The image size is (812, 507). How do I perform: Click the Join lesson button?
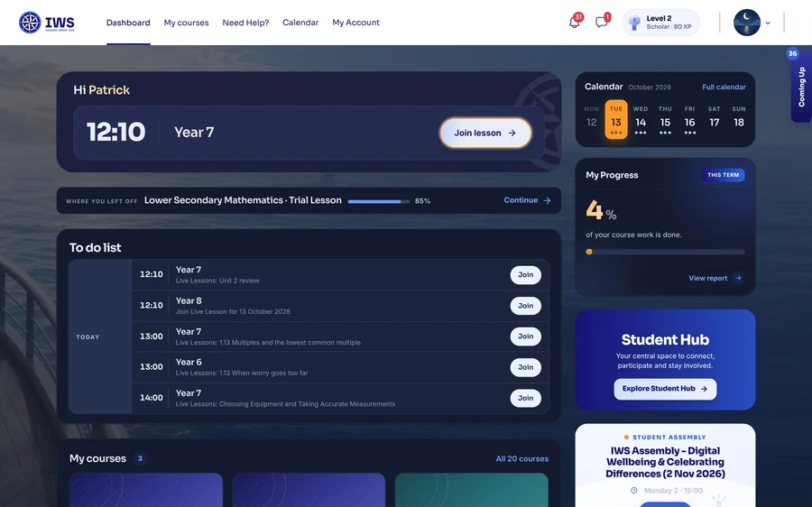tap(485, 133)
